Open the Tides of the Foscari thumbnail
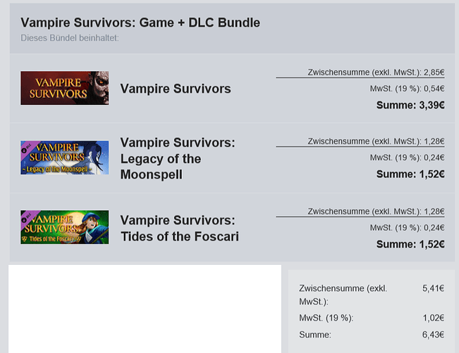 coord(64,227)
